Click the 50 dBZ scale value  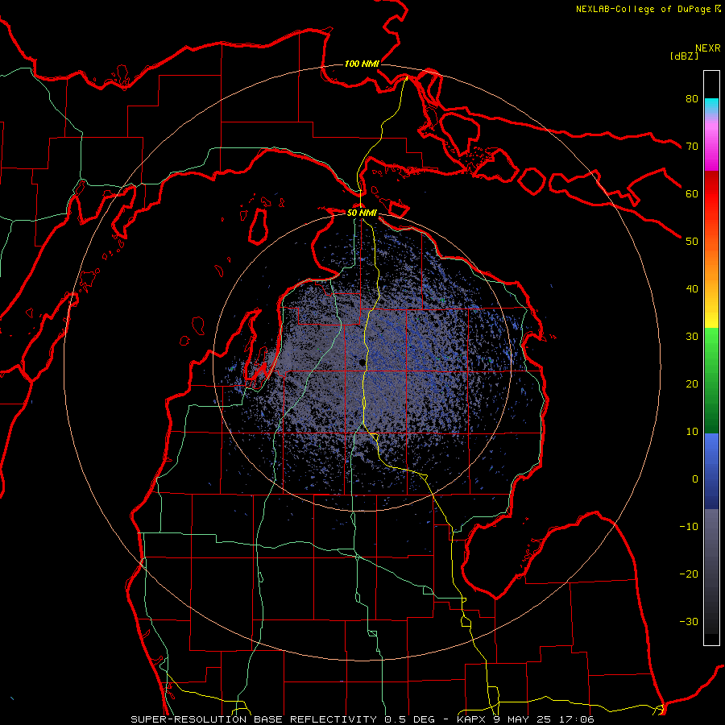pos(692,242)
